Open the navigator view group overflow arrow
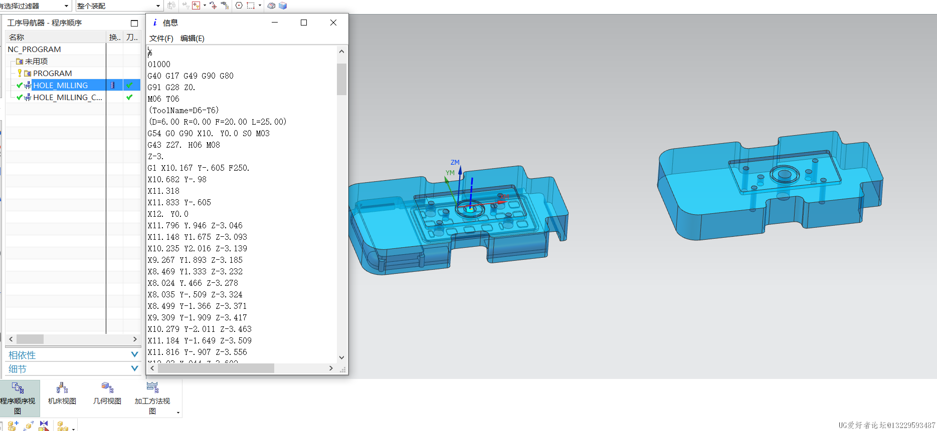 178,413
